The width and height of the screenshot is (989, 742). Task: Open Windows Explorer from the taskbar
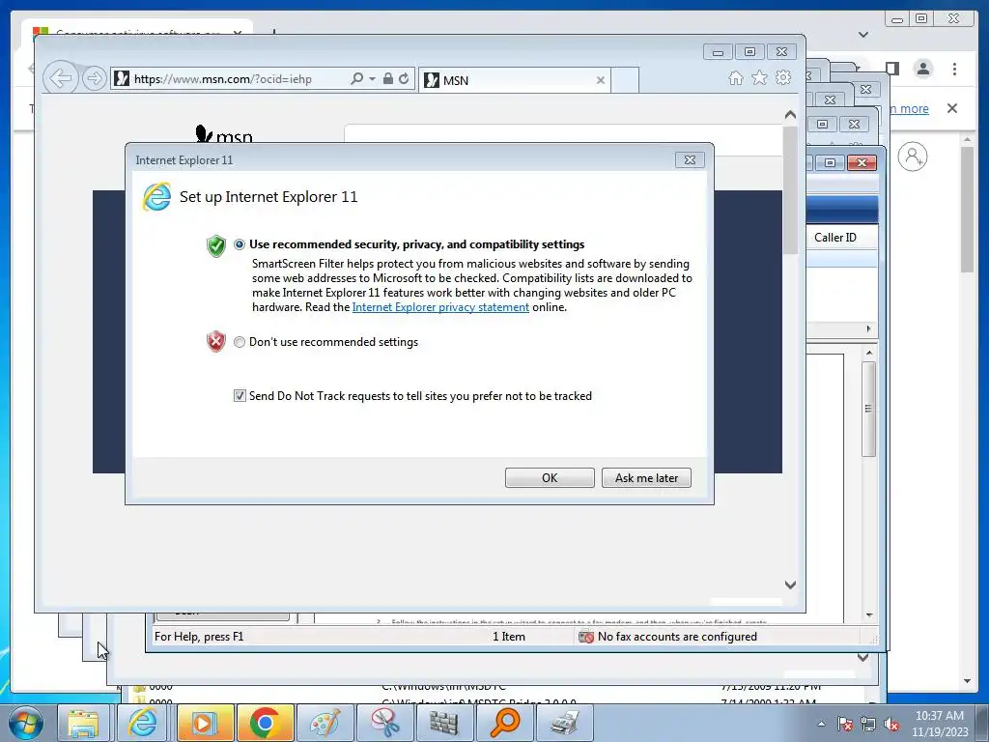pyautogui.click(x=83, y=723)
